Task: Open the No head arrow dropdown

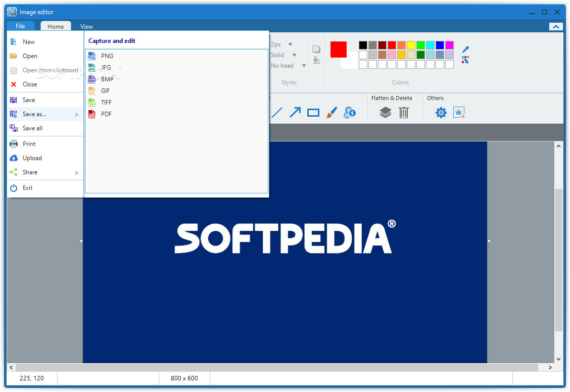Action: point(304,65)
